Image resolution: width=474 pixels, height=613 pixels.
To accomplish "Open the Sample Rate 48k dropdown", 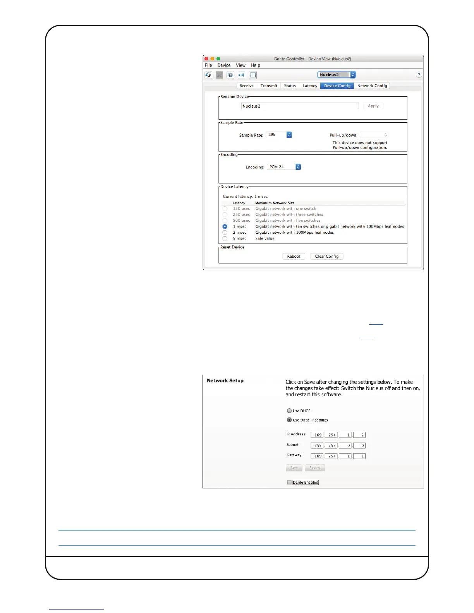I will 279,135.
